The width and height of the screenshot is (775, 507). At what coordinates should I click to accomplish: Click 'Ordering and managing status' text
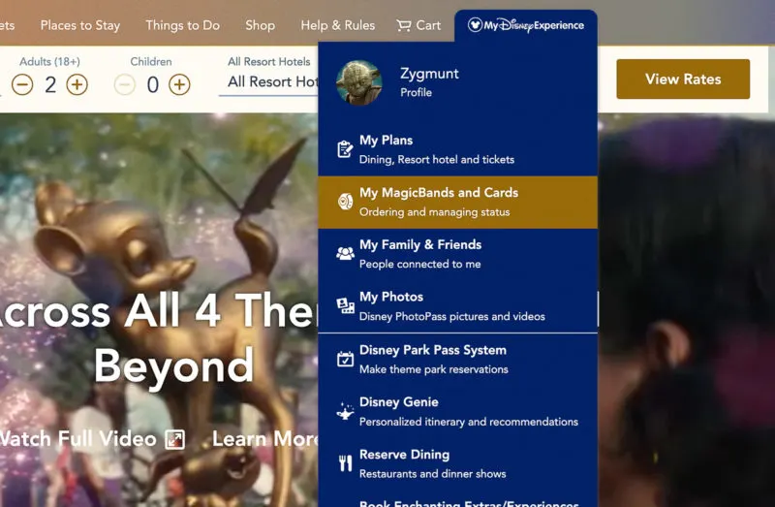click(434, 211)
